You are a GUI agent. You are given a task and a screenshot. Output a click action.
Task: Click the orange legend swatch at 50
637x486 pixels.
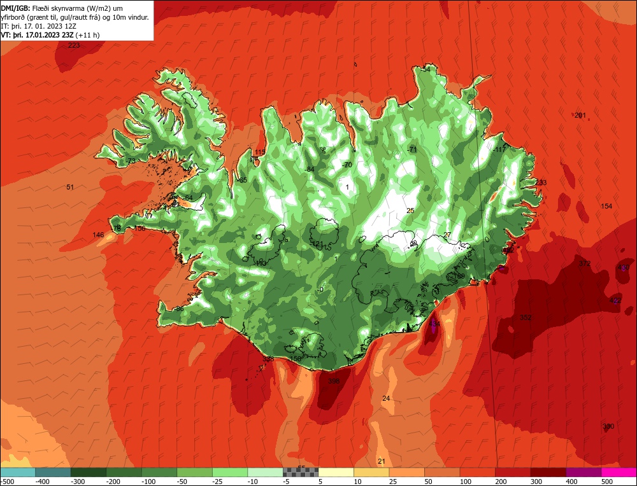point(441,472)
